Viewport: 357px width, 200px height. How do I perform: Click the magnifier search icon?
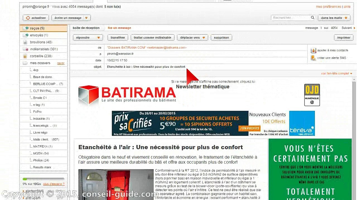pos(313,18)
